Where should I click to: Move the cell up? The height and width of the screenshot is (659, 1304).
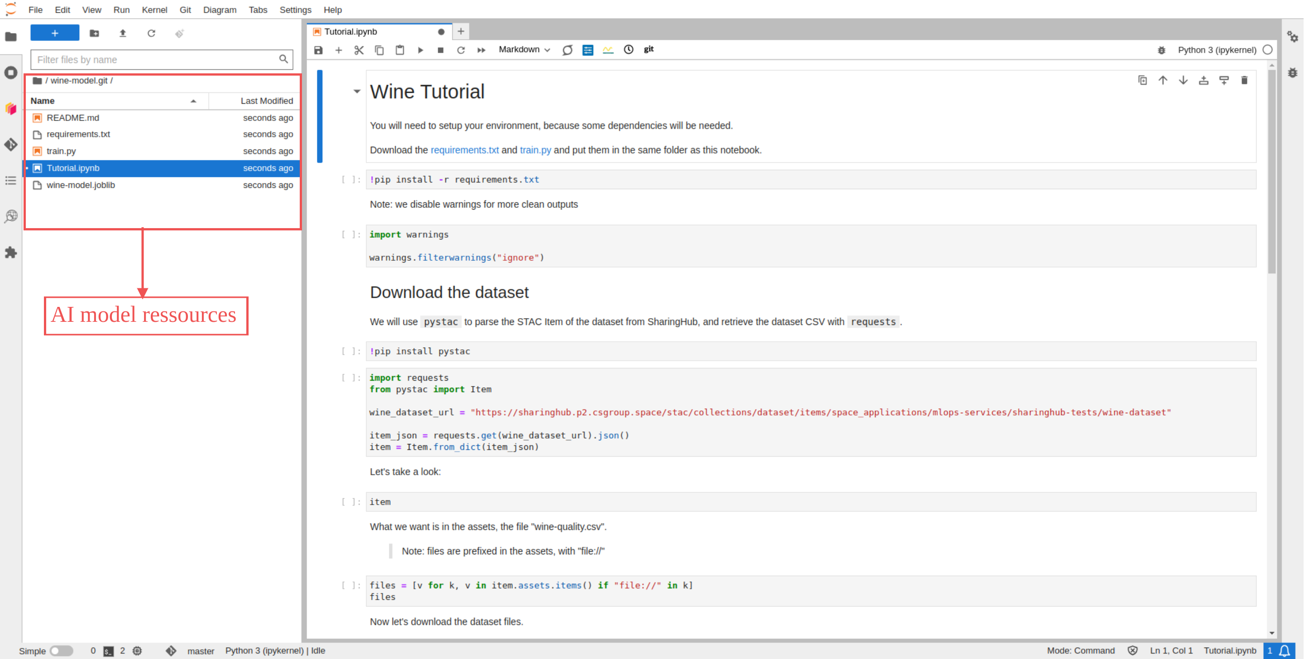coord(1163,80)
